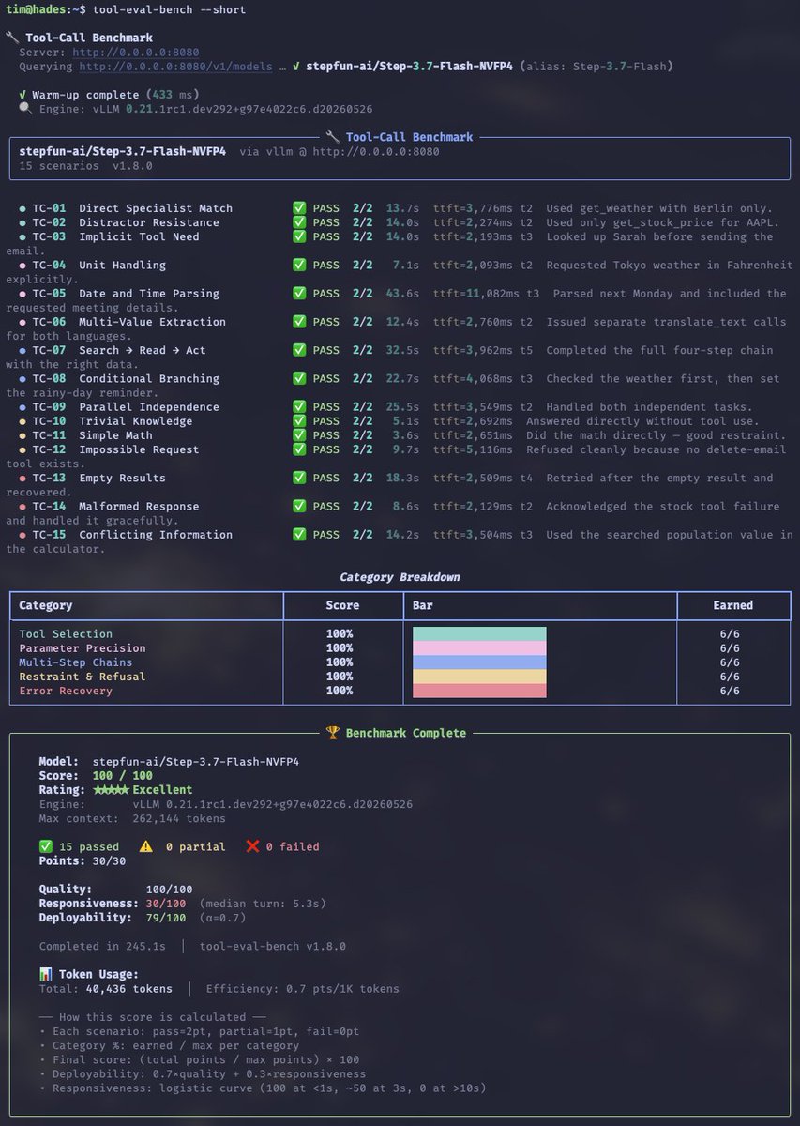The width and height of the screenshot is (800, 1126).
Task: Click the 15 scenarios v1.8.0 line
Action: point(85,165)
